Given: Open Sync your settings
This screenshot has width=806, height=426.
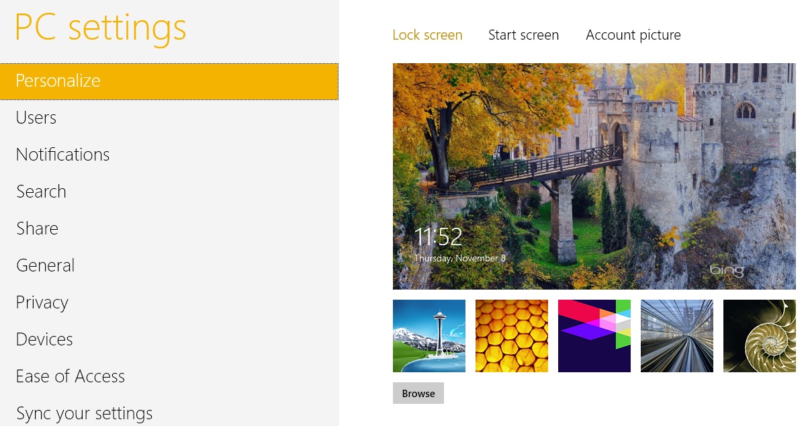Looking at the screenshot, I should (84, 413).
